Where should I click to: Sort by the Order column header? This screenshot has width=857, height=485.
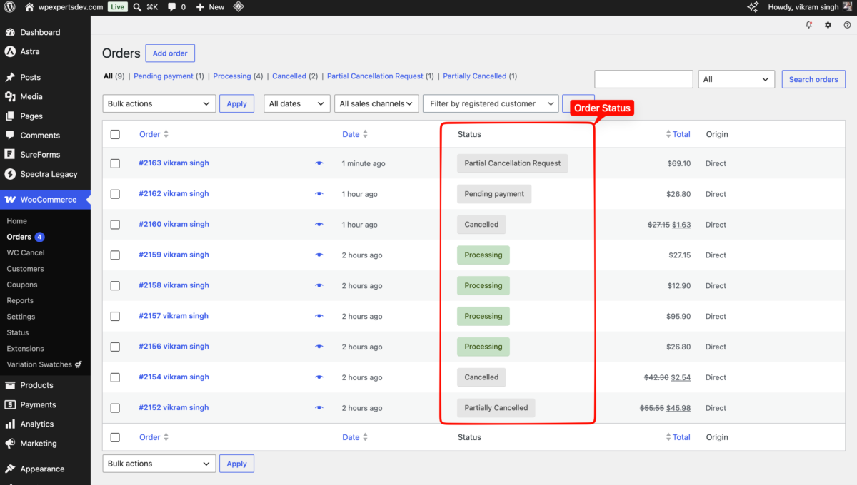tap(154, 134)
